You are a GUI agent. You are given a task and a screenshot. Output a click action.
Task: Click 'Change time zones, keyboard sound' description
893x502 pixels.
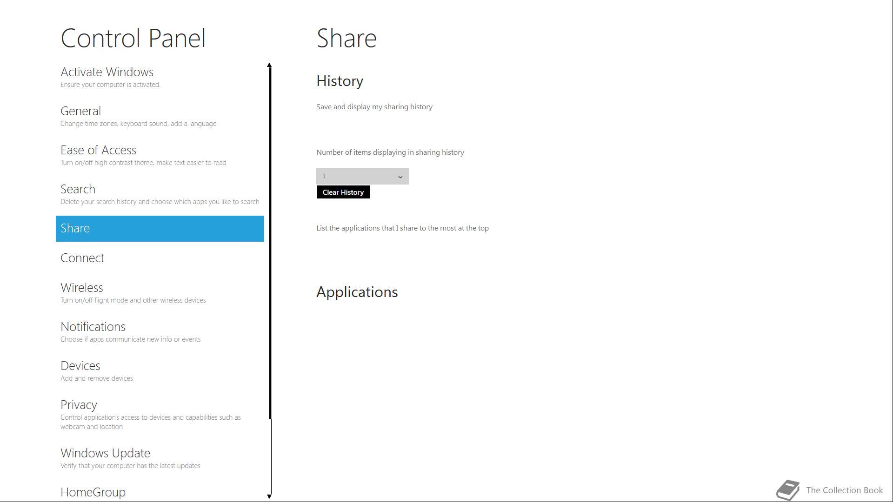point(138,124)
